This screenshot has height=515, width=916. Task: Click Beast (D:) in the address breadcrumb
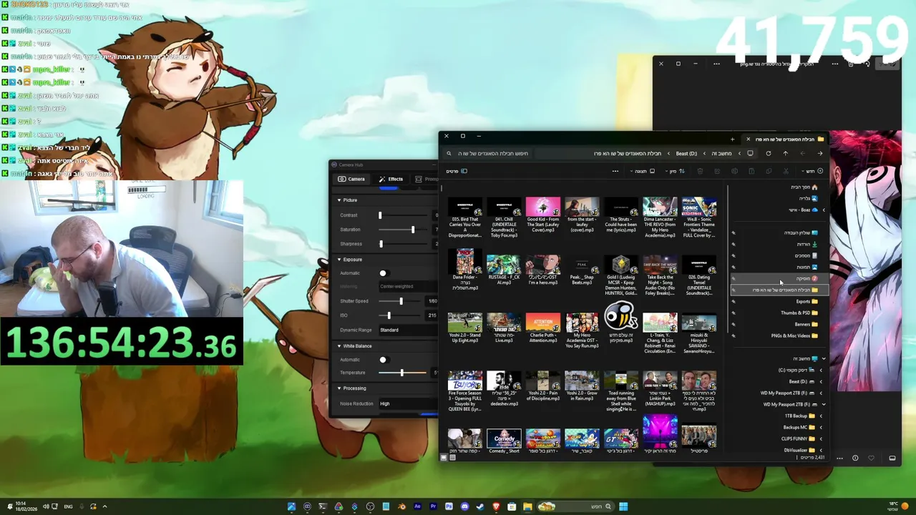click(x=686, y=153)
